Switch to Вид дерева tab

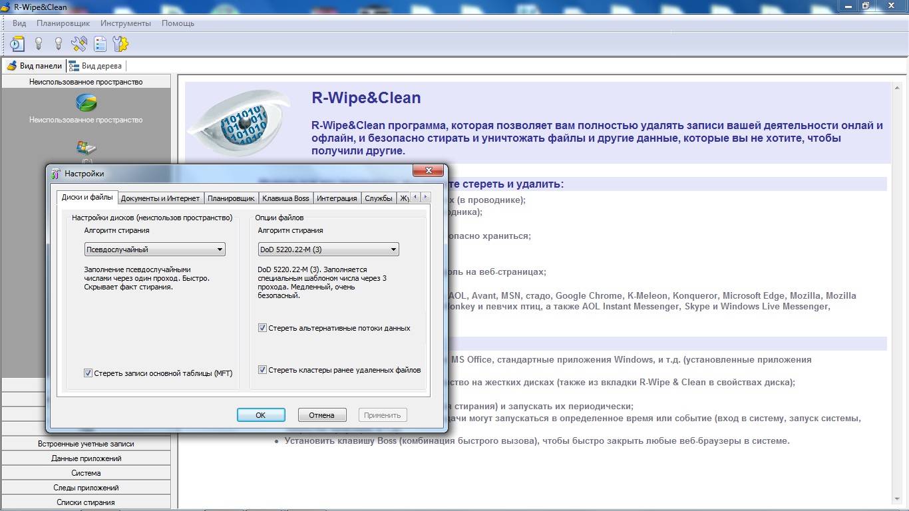(x=96, y=66)
